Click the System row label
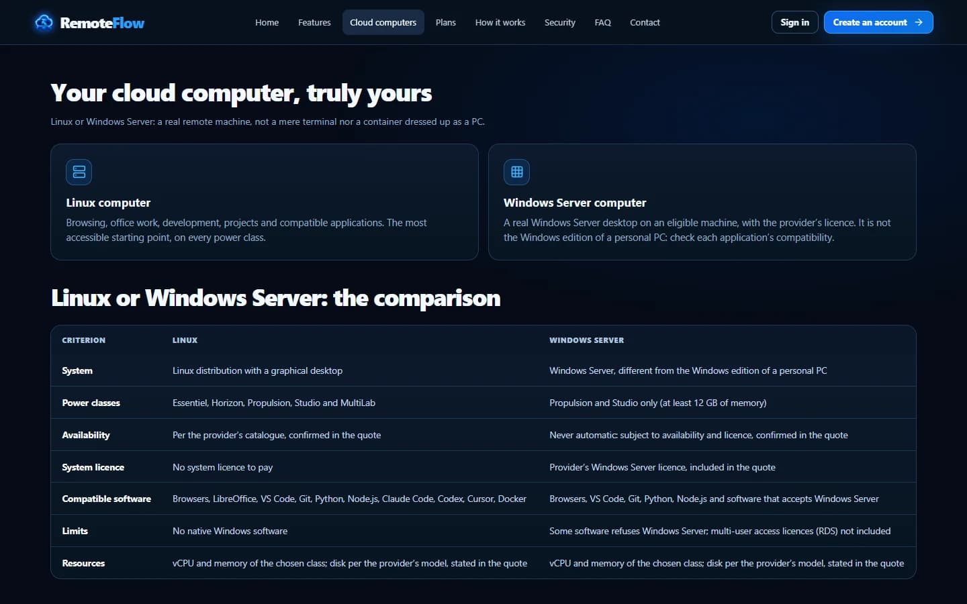This screenshot has height=604, width=967. [77, 370]
